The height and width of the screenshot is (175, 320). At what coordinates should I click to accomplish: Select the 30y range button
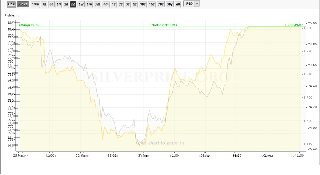[x=170, y=4]
